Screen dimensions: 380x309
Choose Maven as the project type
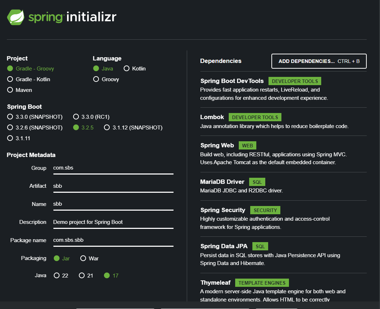tap(20, 90)
